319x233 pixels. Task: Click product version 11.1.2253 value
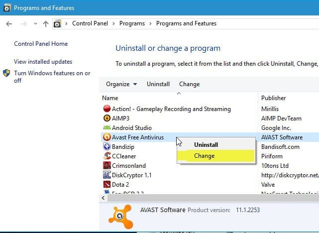(248, 210)
